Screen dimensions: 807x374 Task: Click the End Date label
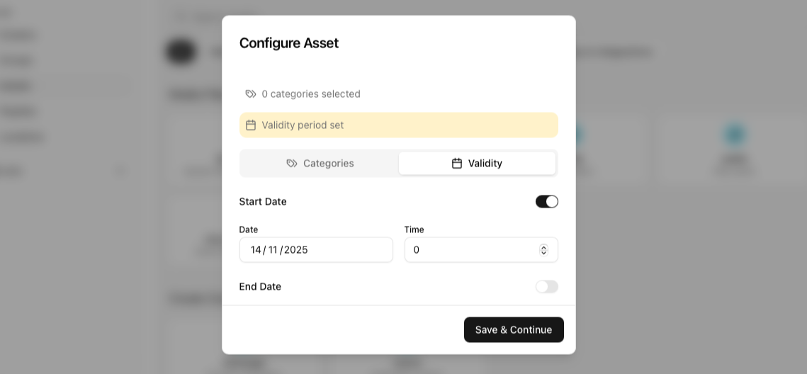coord(260,287)
